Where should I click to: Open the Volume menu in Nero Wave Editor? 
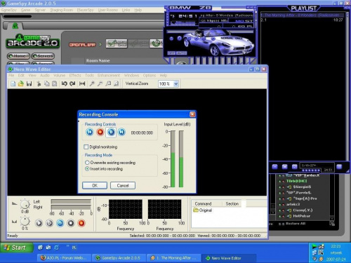click(59, 75)
